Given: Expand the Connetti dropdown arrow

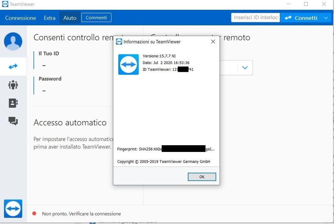Looking at the screenshot, I should (x=326, y=18).
